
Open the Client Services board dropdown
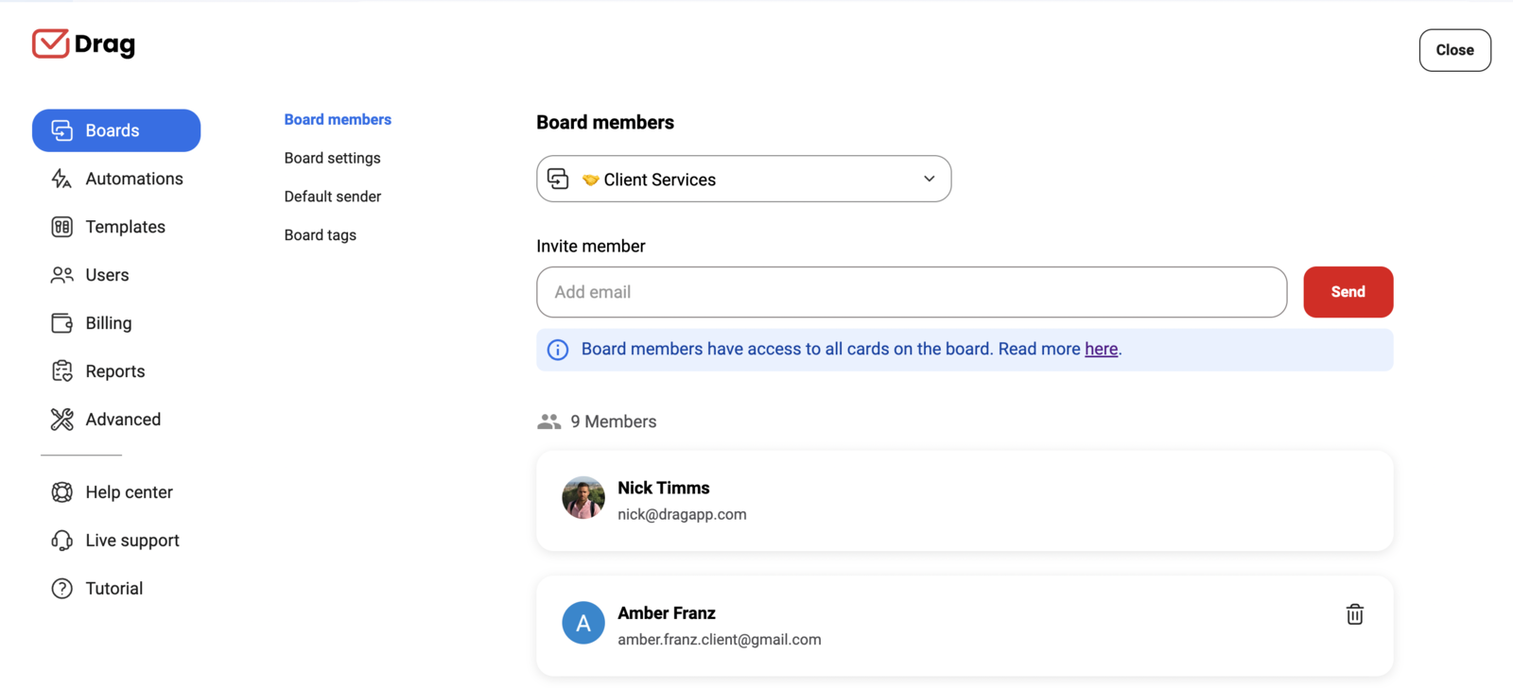pyautogui.click(x=744, y=179)
